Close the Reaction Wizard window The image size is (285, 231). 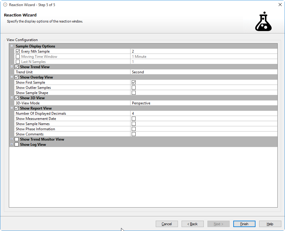point(280,5)
